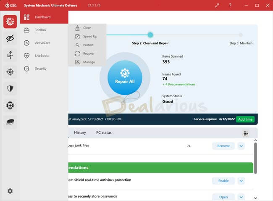Select Dashboard in the navigation menu
This screenshot has height=201, width=273.
(44, 17)
